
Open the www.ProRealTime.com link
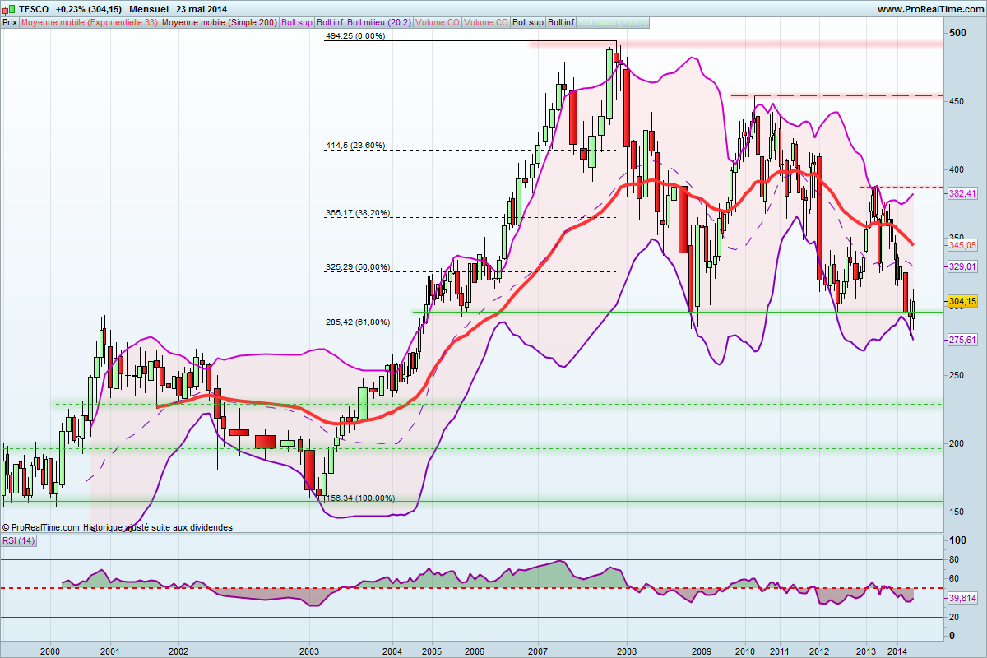[929, 9]
